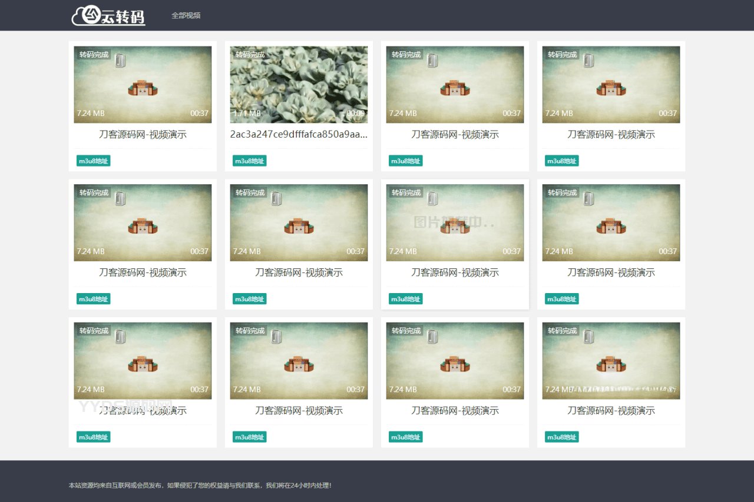Viewport: 754px width, 502px height.
Task: Open the first video thumbnail in row one
Action: coord(143,85)
